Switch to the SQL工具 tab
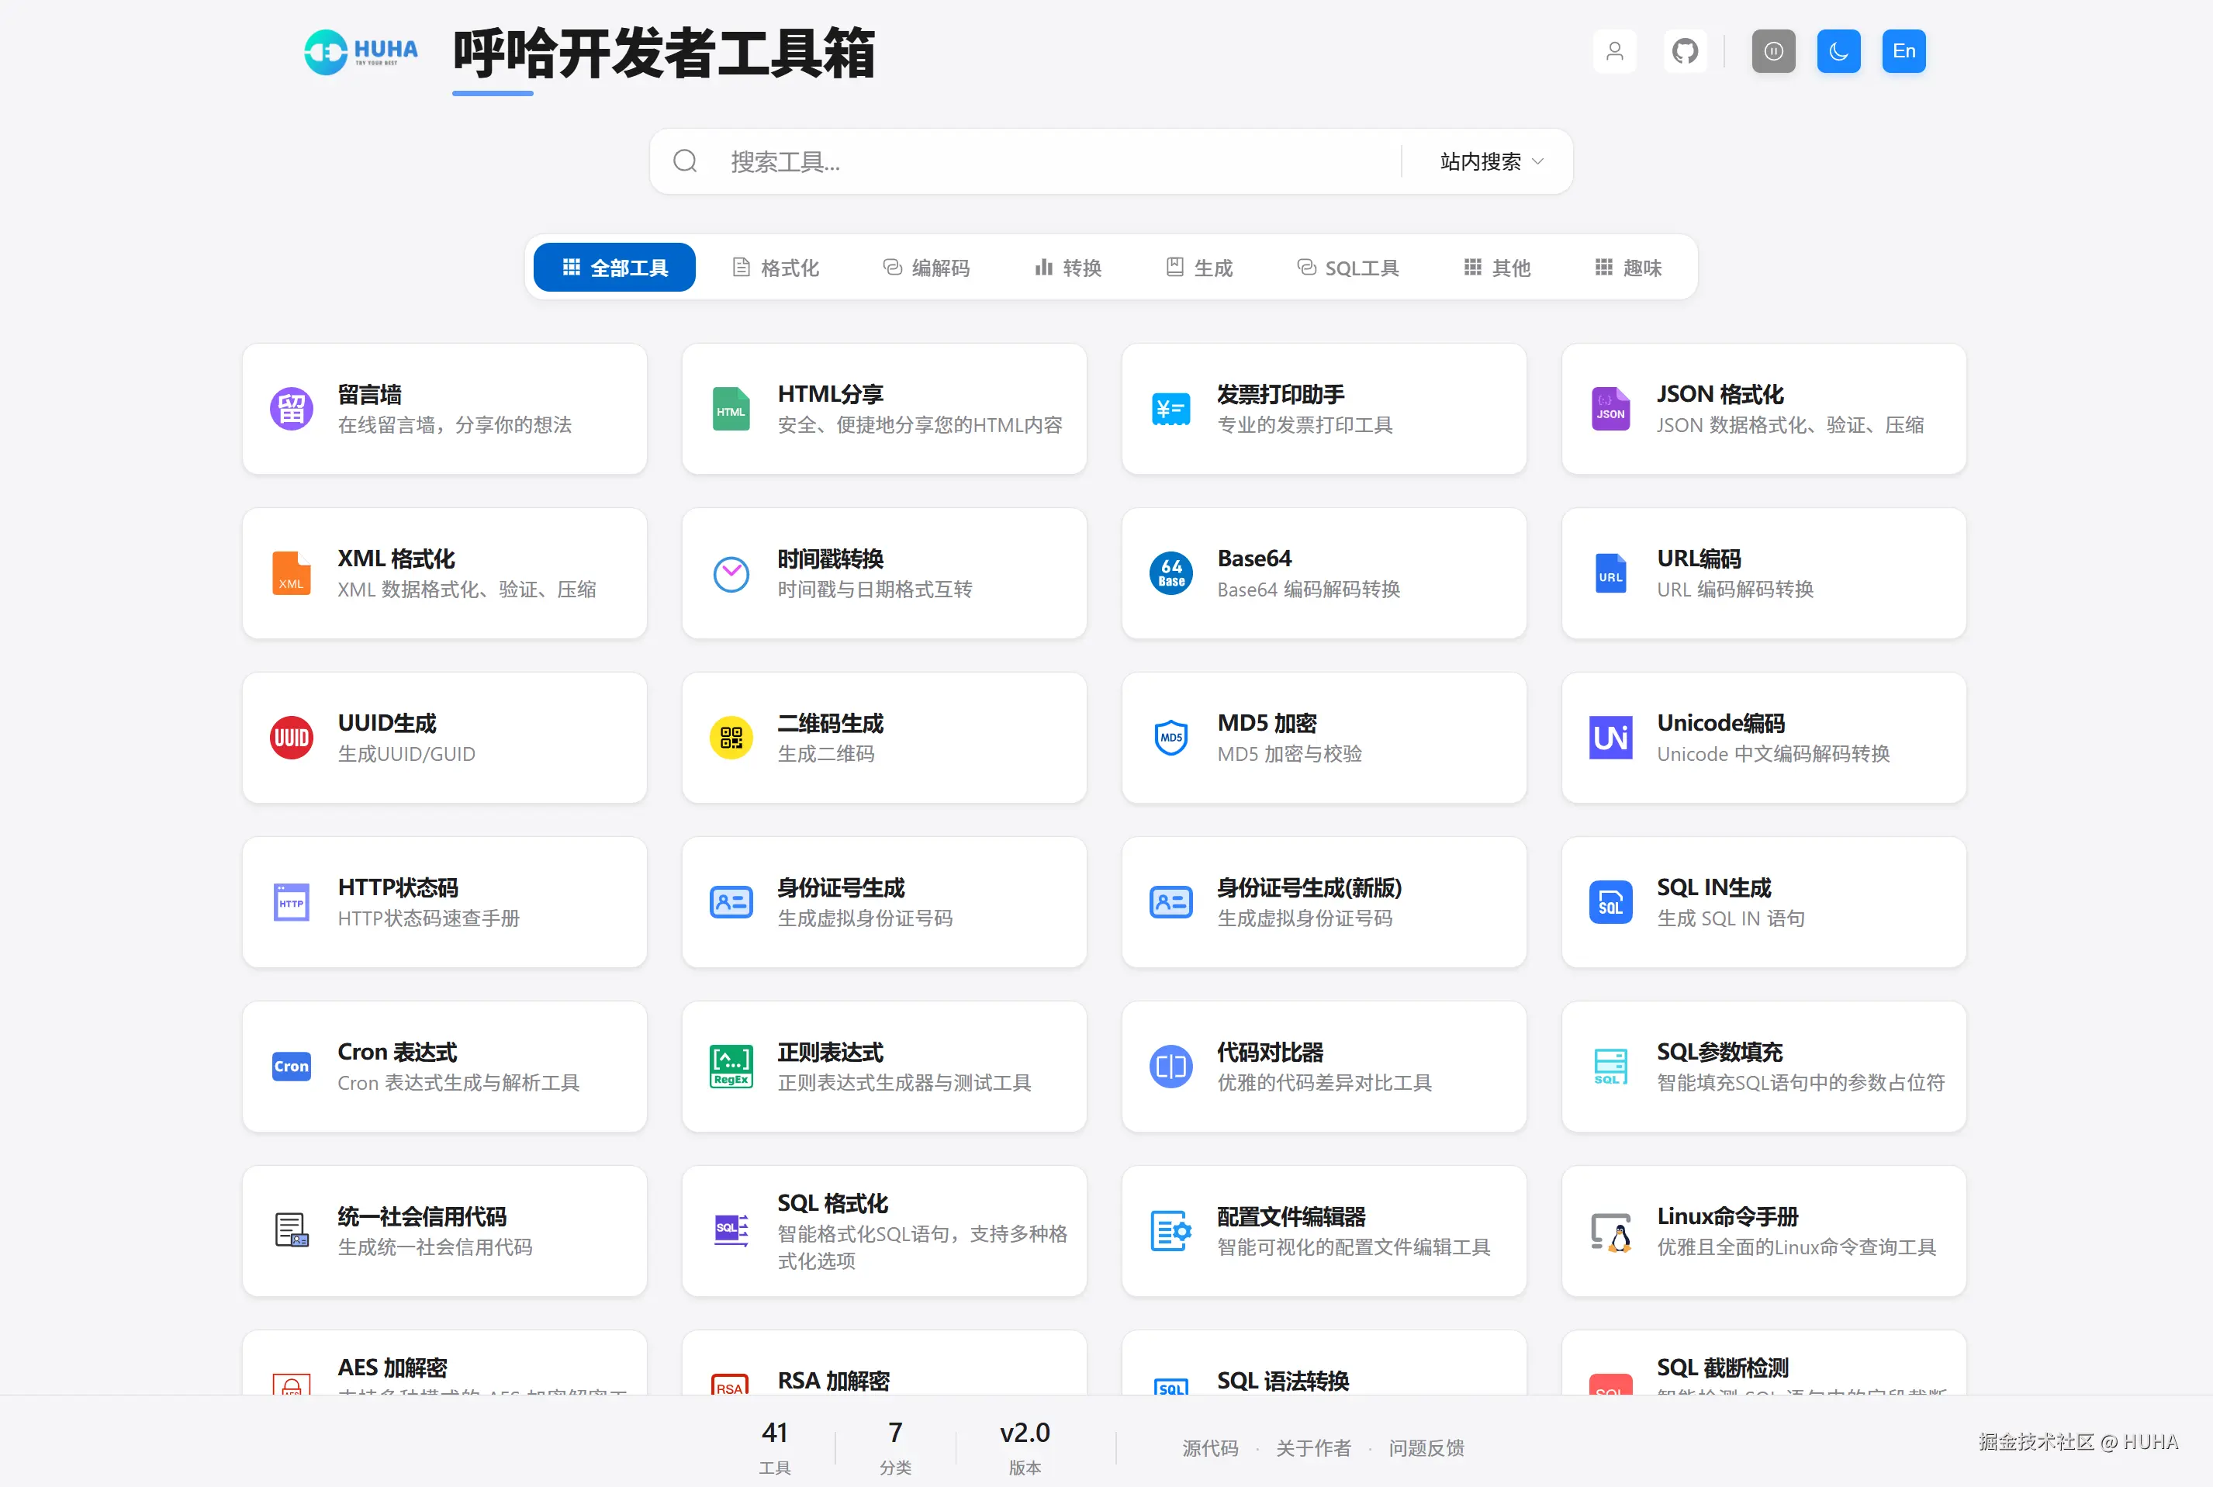The width and height of the screenshot is (2213, 1487). 1347,268
